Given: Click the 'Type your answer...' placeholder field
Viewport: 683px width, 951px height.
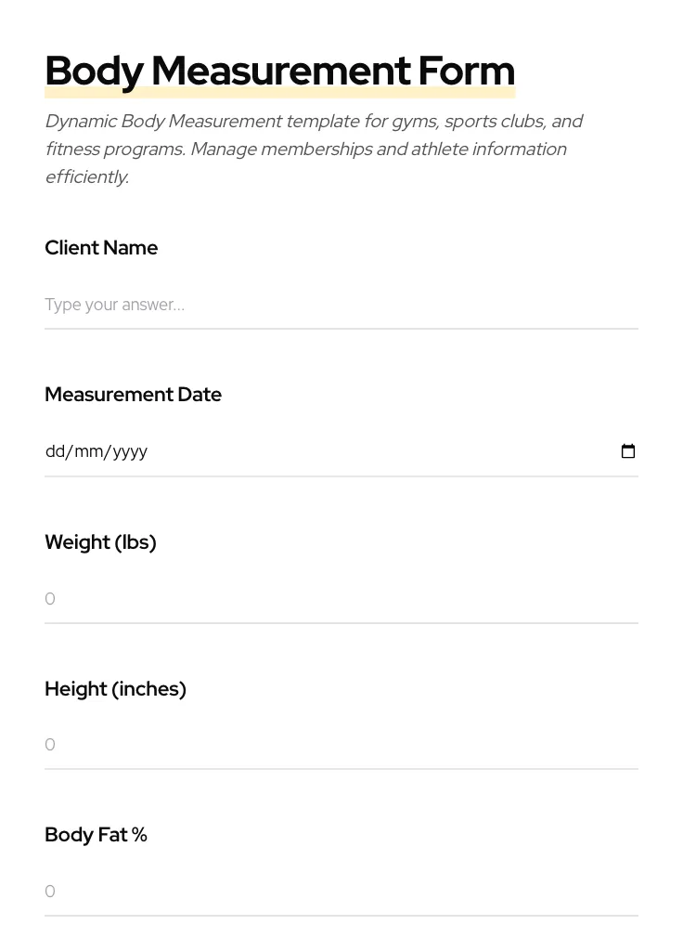Looking at the screenshot, I should [114, 305].
